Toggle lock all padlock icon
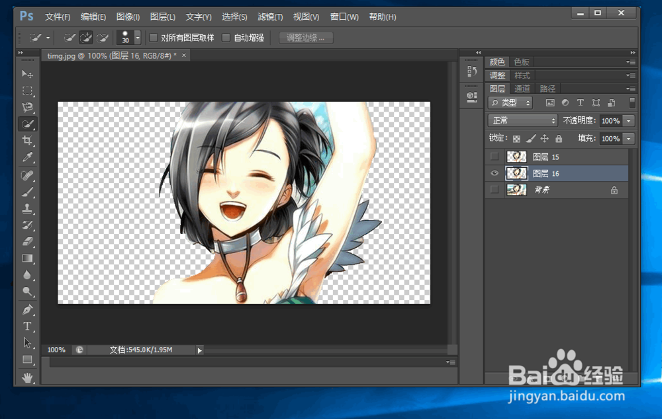 (x=559, y=139)
